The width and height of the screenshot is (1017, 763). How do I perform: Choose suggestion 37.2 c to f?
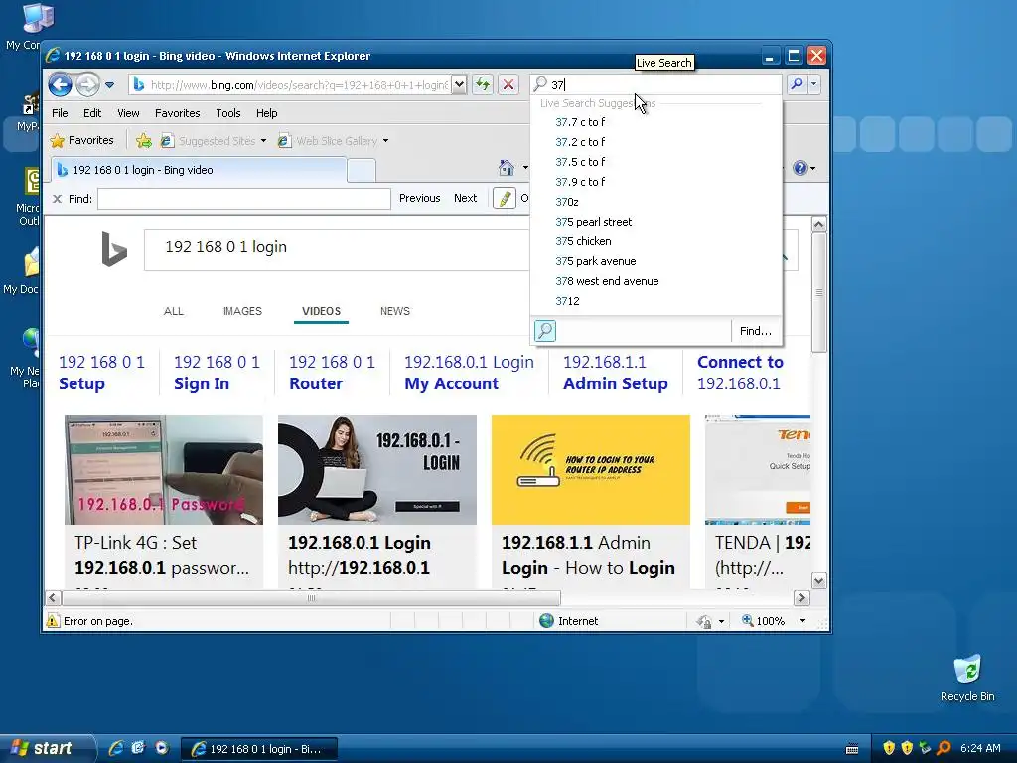(580, 142)
